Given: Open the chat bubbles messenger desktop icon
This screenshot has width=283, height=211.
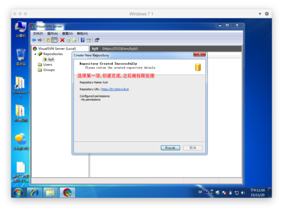Looking at the screenshot, I should point(21,142).
